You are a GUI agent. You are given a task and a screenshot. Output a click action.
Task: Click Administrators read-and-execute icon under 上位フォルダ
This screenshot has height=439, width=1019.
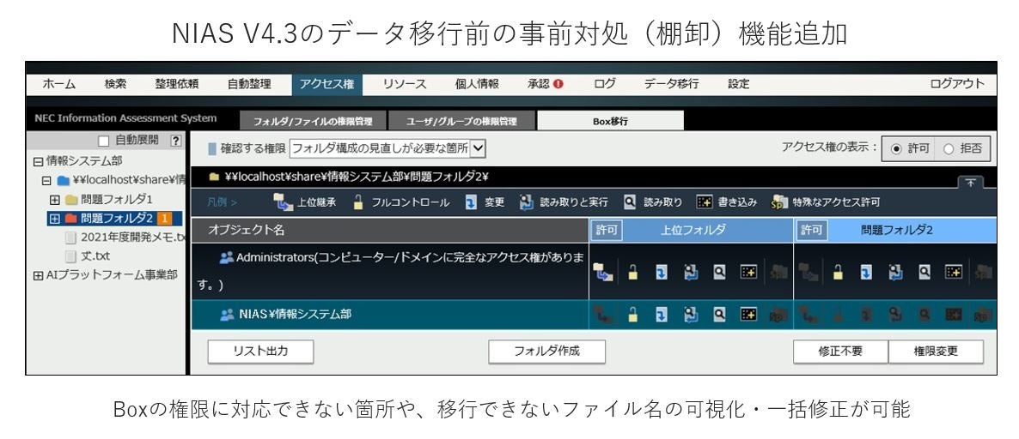691,273
